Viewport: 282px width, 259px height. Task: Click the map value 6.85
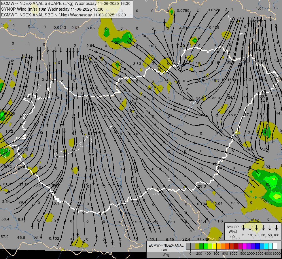91,28
